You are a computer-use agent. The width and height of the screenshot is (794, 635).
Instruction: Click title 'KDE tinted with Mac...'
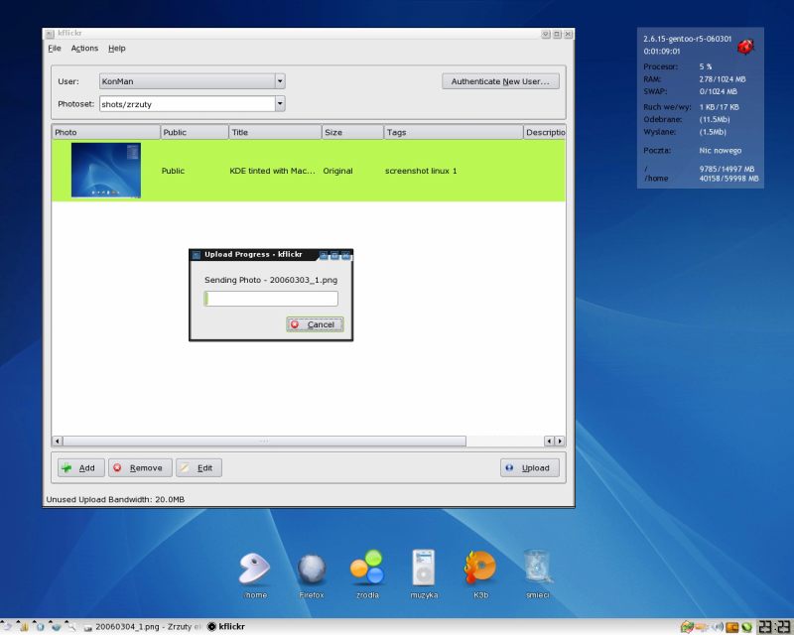coord(272,171)
